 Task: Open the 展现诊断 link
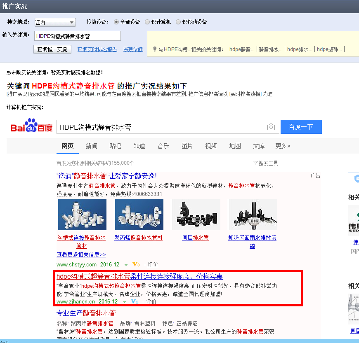click(133, 49)
